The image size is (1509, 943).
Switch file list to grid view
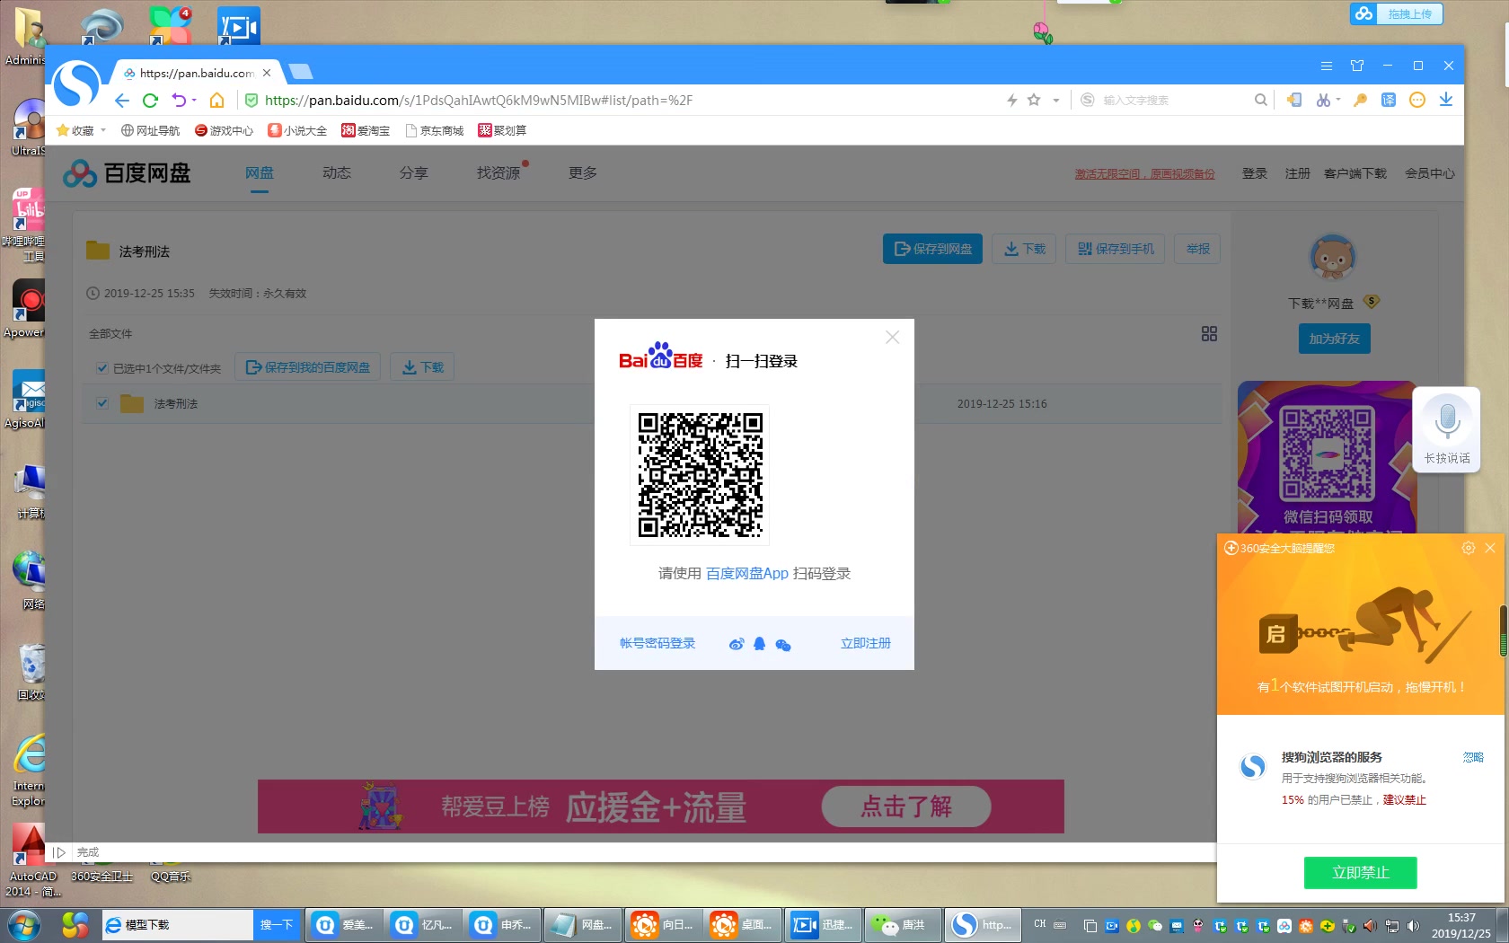(x=1209, y=333)
